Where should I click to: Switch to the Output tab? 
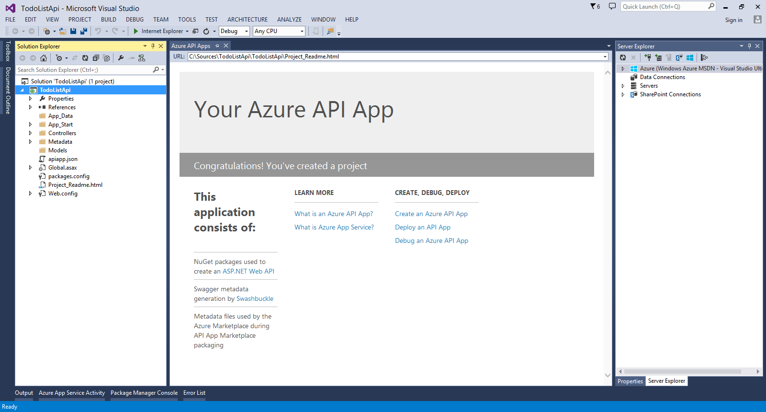[24, 393]
